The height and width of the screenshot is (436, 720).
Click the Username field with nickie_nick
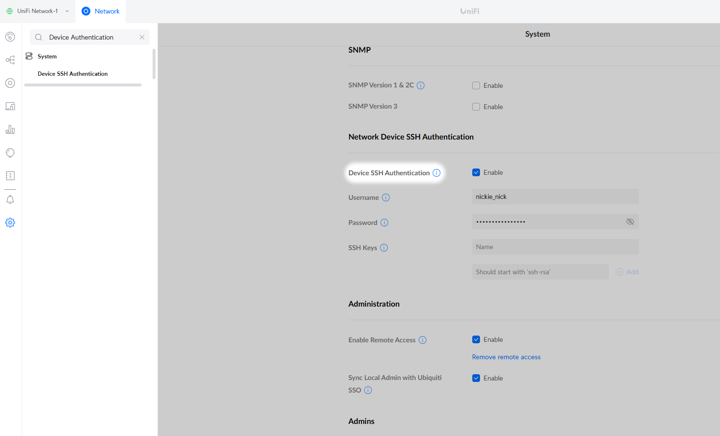[x=555, y=197]
